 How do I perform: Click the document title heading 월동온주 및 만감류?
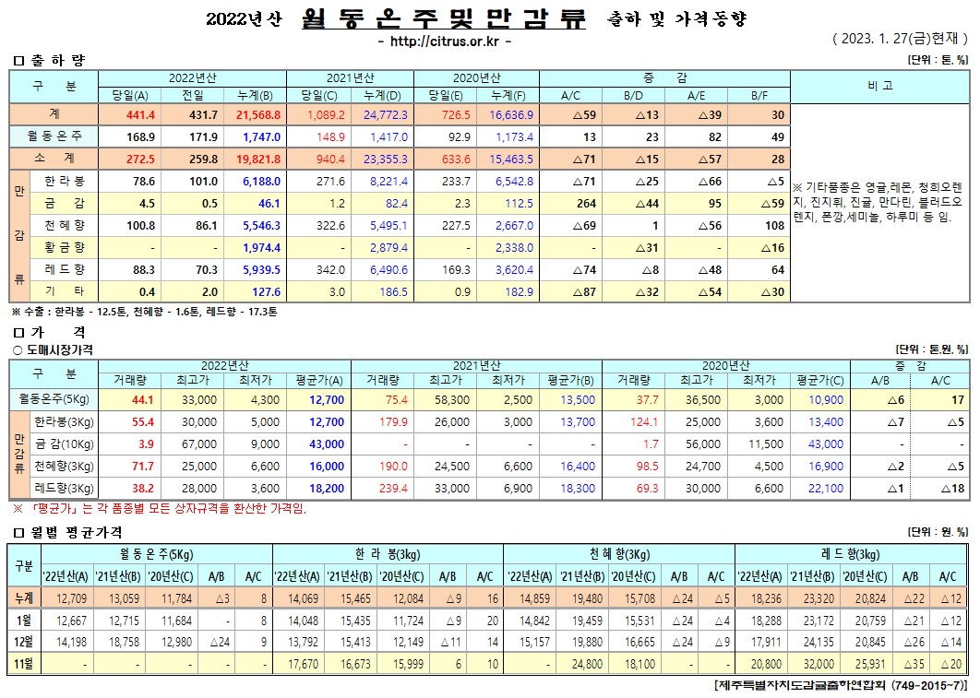click(443, 18)
